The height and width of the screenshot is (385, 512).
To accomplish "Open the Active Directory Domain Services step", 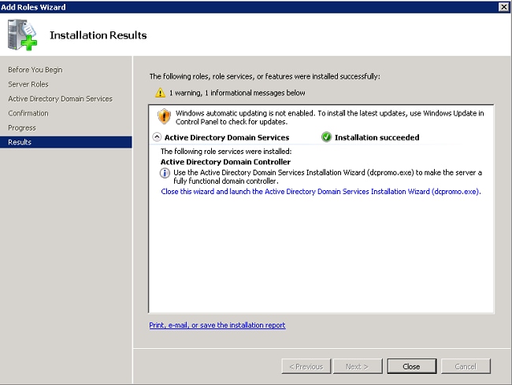I will click(x=60, y=99).
